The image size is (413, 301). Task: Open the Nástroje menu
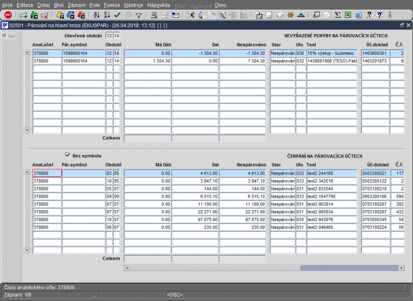click(134, 5)
